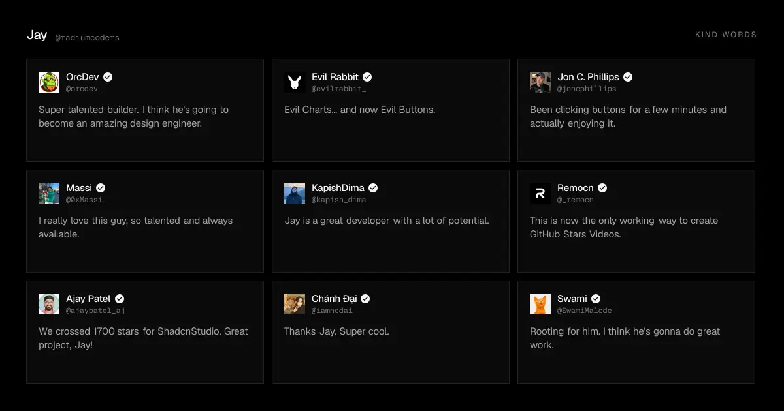Viewport: 784px width, 411px height.
Task: Open the Chánh Đại name link
Action: 335,299
